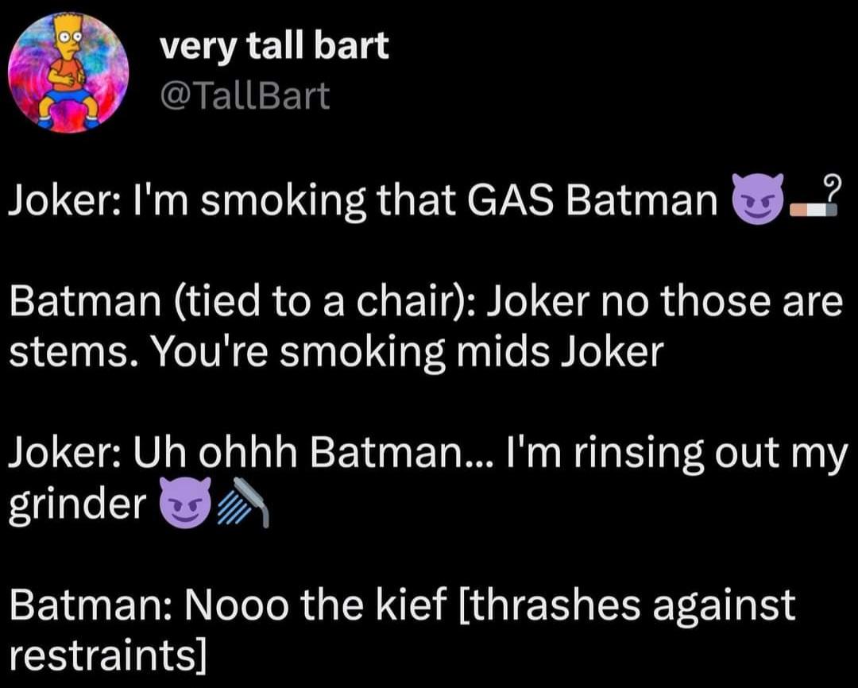Click the devil emoji next to "grinder"

[185, 502]
